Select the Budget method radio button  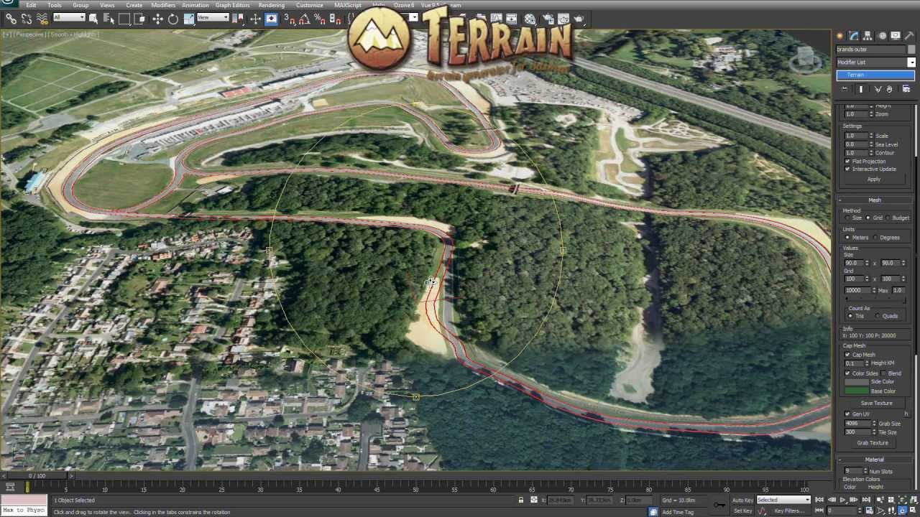coord(888,218)
